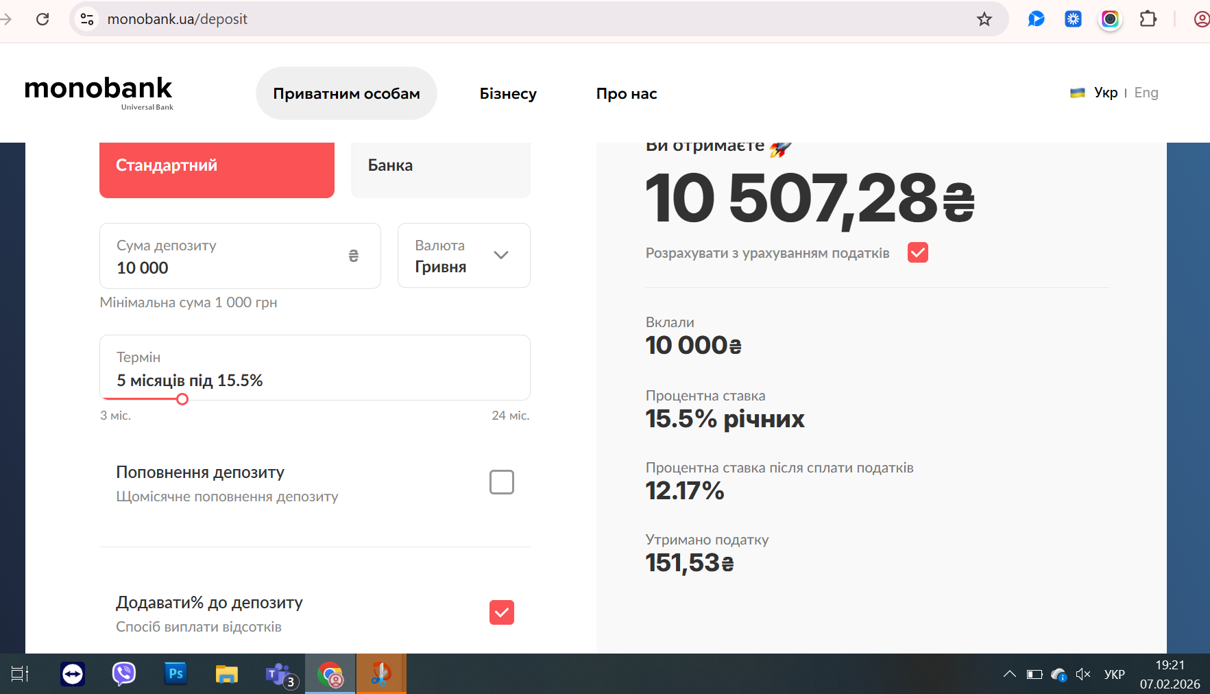Switch to Chrome in the taskbar
This screenshot has height=694, width=1210.
pos(330,675)
